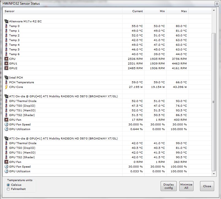Click the fan icon beside GPU2 row

(6, 68)
